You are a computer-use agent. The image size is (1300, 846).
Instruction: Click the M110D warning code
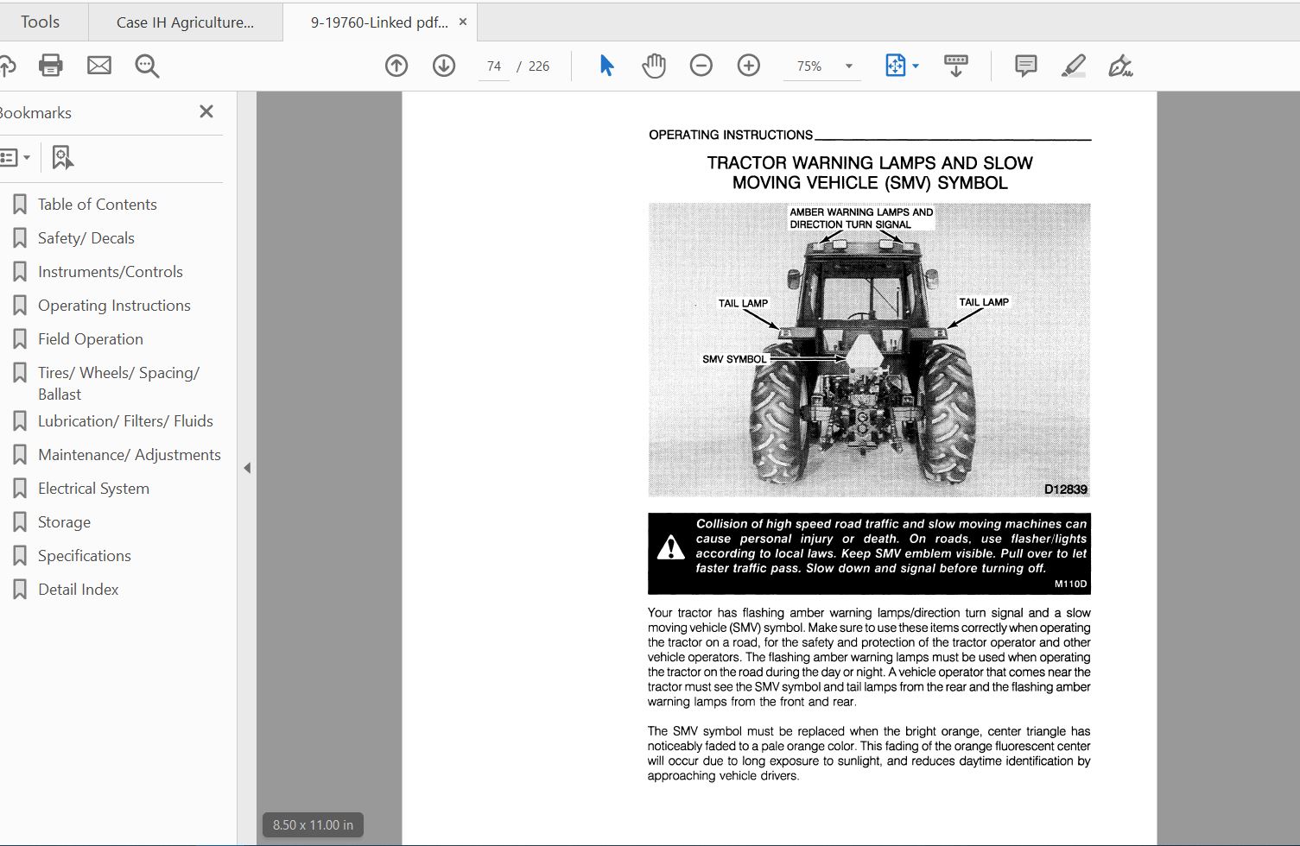[1070, 584]
